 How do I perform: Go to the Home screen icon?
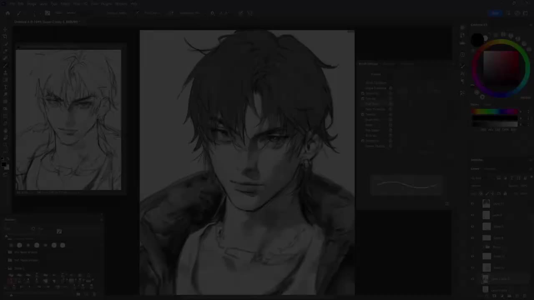coord(8,13)
